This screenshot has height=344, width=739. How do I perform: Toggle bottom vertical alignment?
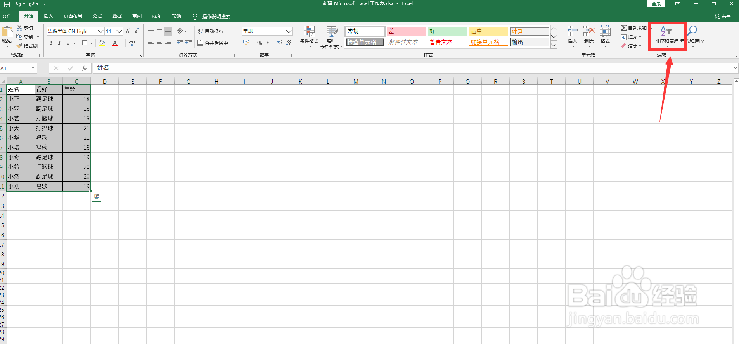(x=168, y=31)
